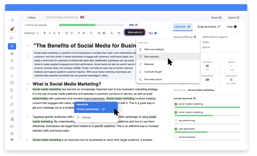Viewport: 257px width, 156px height.
Task: Click the Social Media Marketing document title
Action: [x=62, y=17]
